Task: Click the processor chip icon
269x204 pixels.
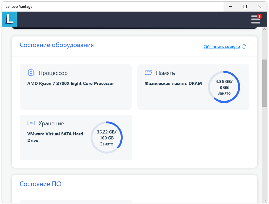Action: click(31, 73)
